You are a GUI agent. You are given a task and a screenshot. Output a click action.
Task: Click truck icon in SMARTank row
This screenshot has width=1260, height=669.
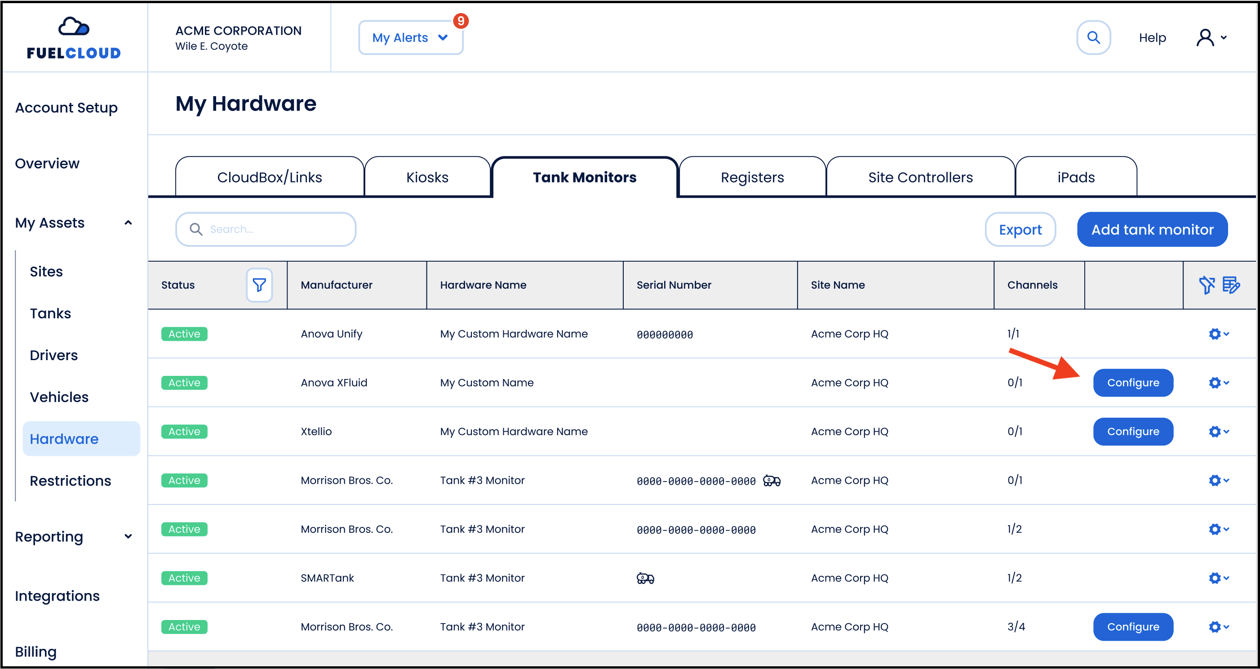coord(645,579)
